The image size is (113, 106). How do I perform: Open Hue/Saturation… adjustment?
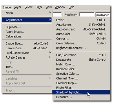coord(81,55)
